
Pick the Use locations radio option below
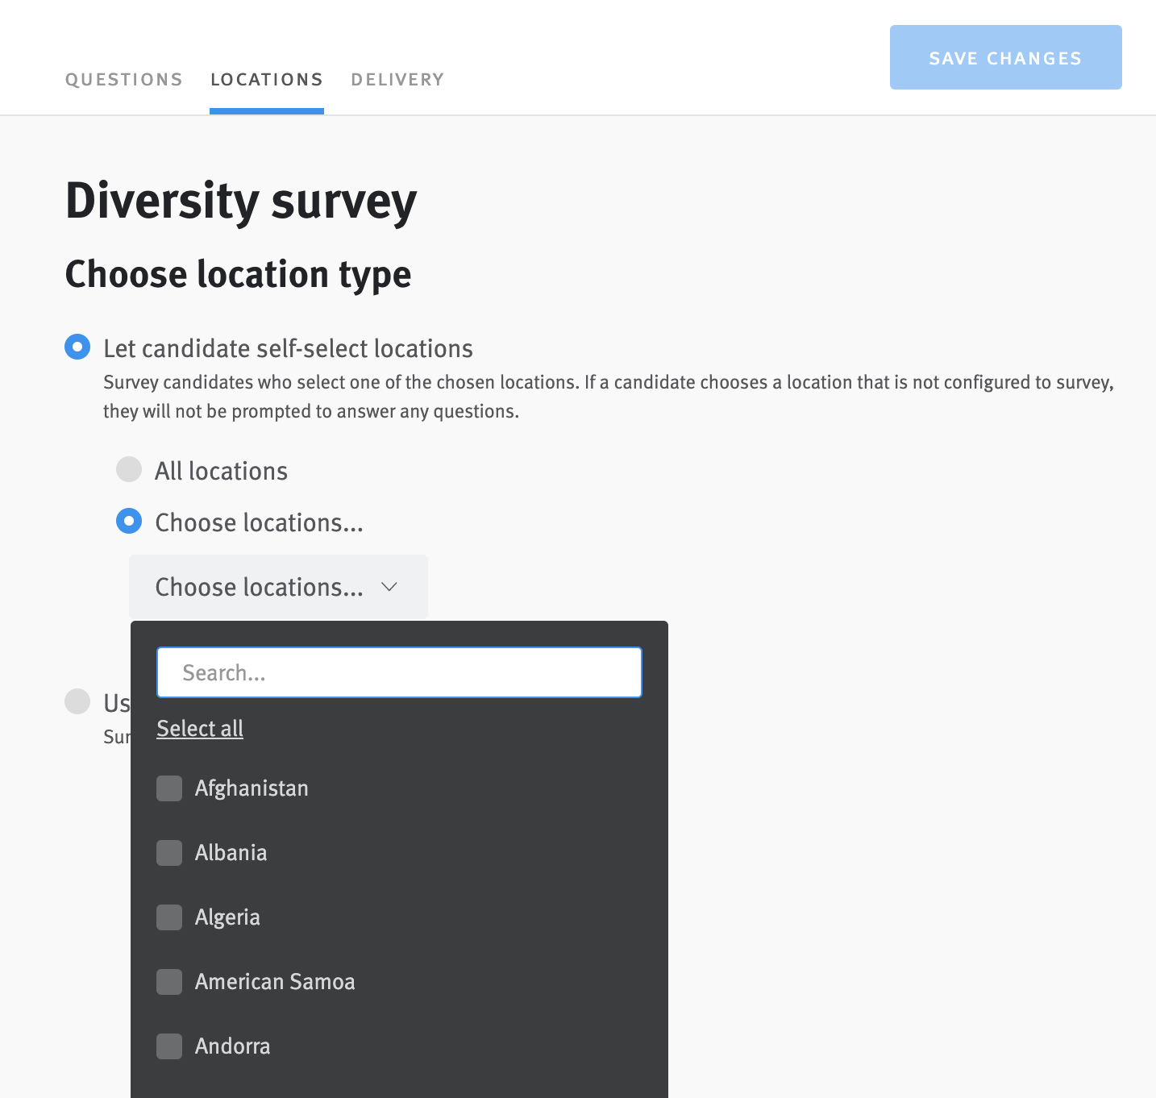click(x=77, y=702)
